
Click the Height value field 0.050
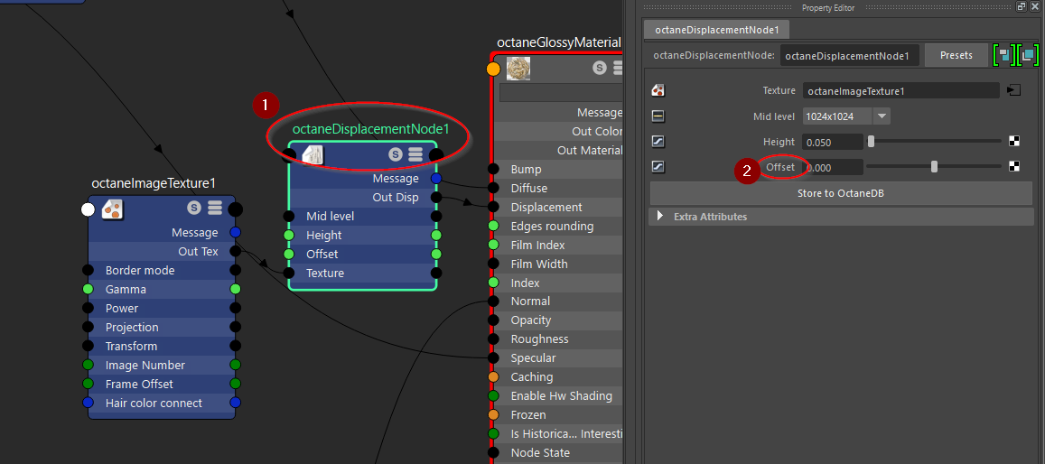click(x=833, y=142)
